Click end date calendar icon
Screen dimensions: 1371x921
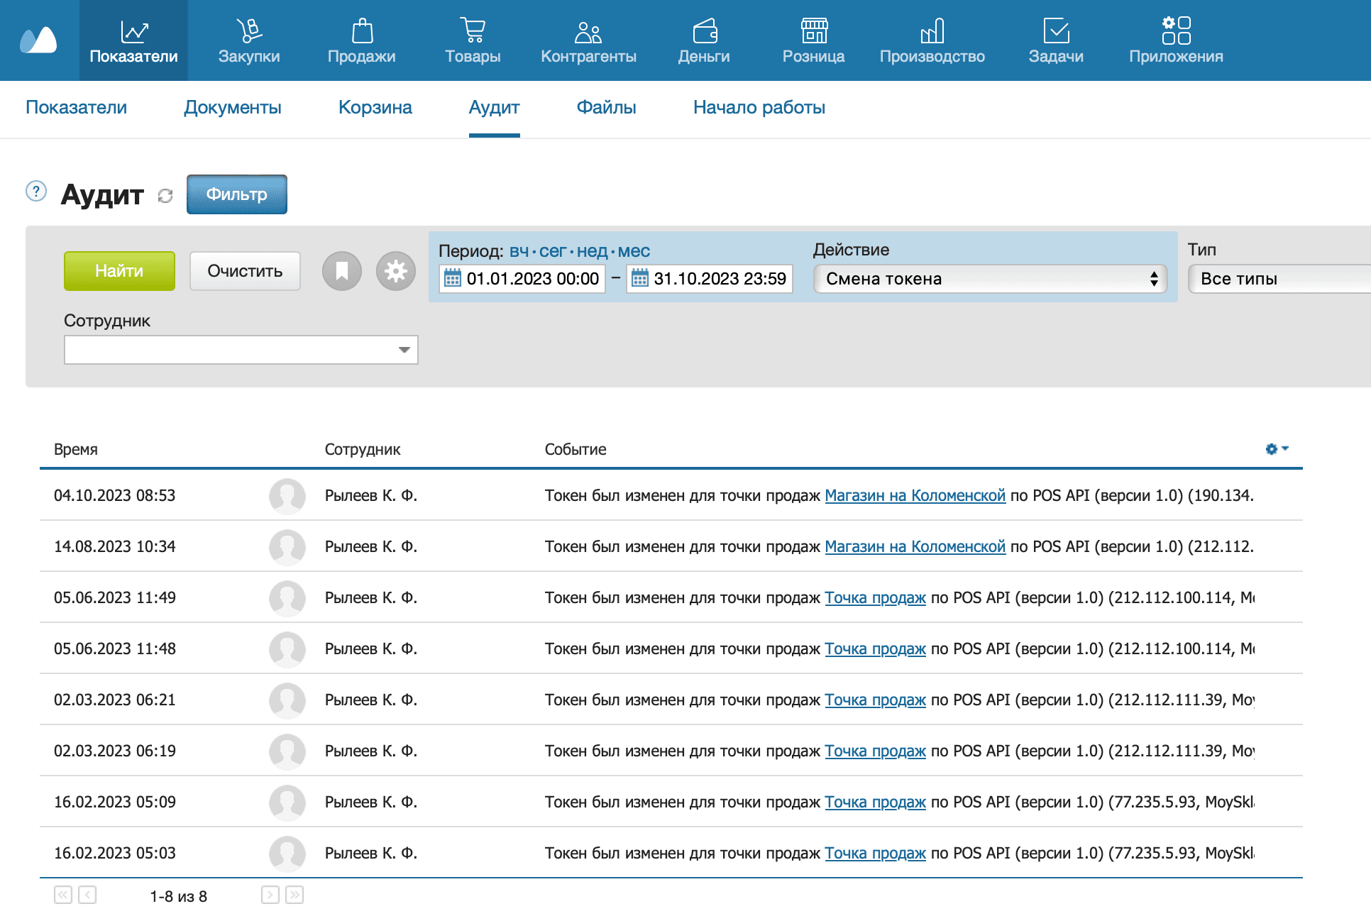point(639,278)
